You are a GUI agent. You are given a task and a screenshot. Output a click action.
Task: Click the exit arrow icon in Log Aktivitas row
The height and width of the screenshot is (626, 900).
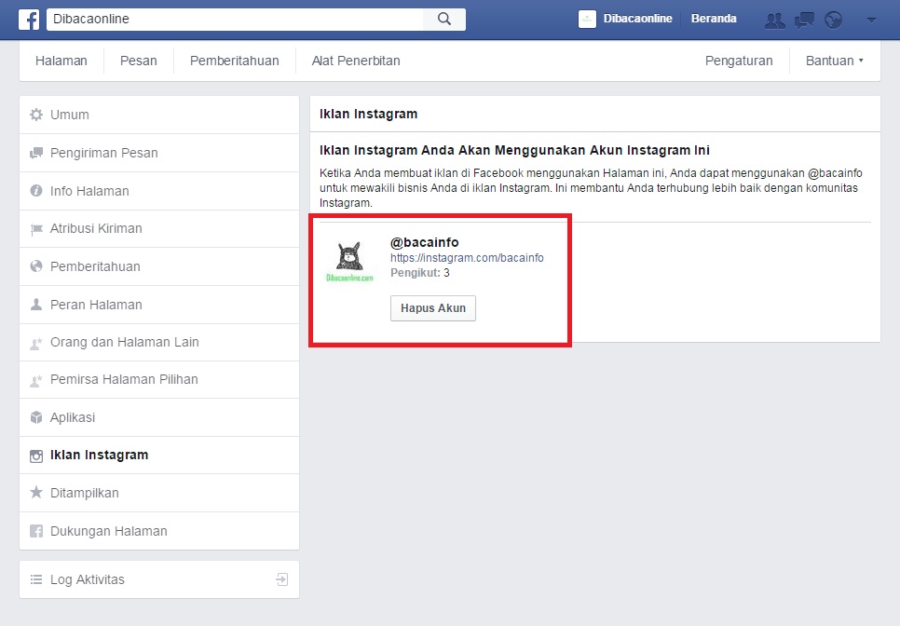pos(281,579)
